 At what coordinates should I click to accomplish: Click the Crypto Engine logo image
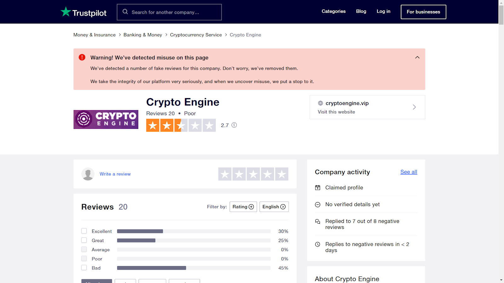coord(106,119)
